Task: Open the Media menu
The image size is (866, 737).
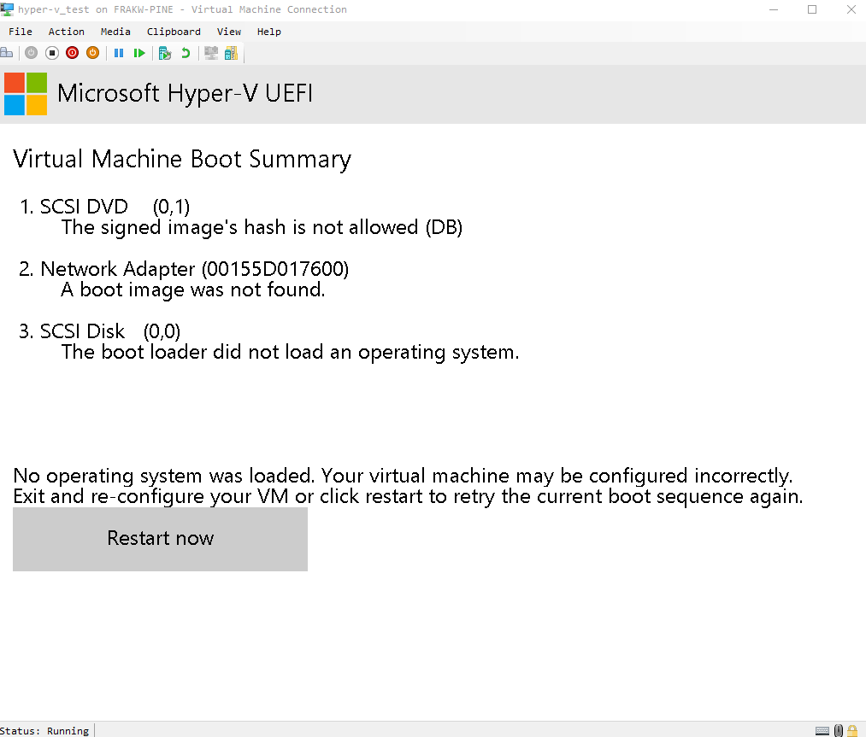Action: (x=115, y=32)
